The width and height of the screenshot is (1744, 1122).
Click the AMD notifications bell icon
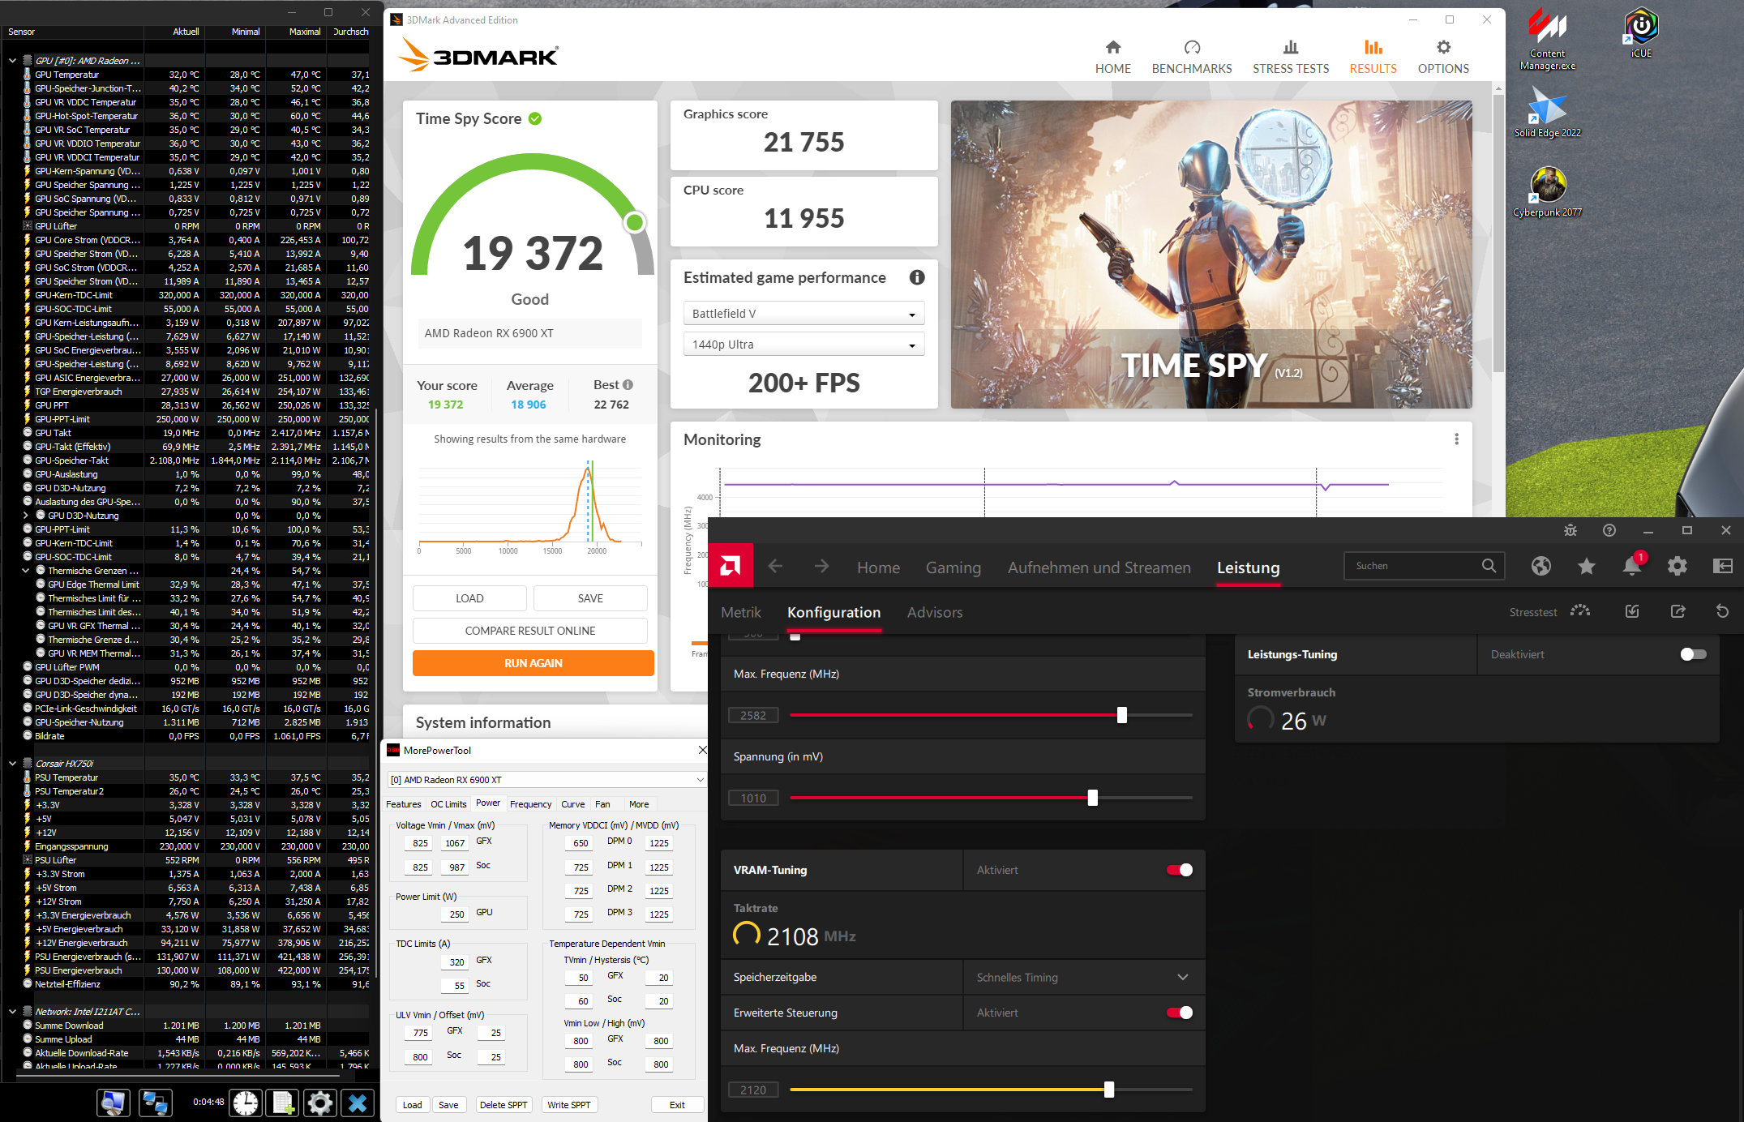(1631, 566)
